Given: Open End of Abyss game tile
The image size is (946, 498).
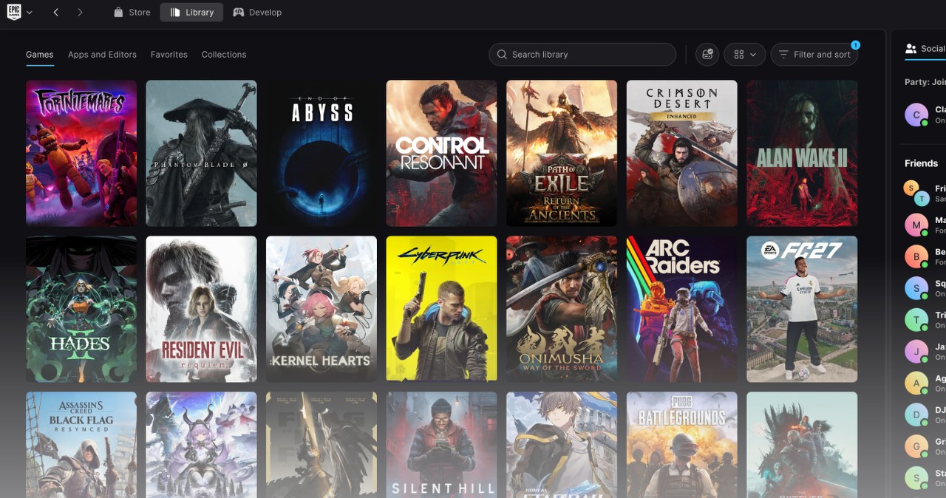Looking at the screenshot, I should click(321, 153).
